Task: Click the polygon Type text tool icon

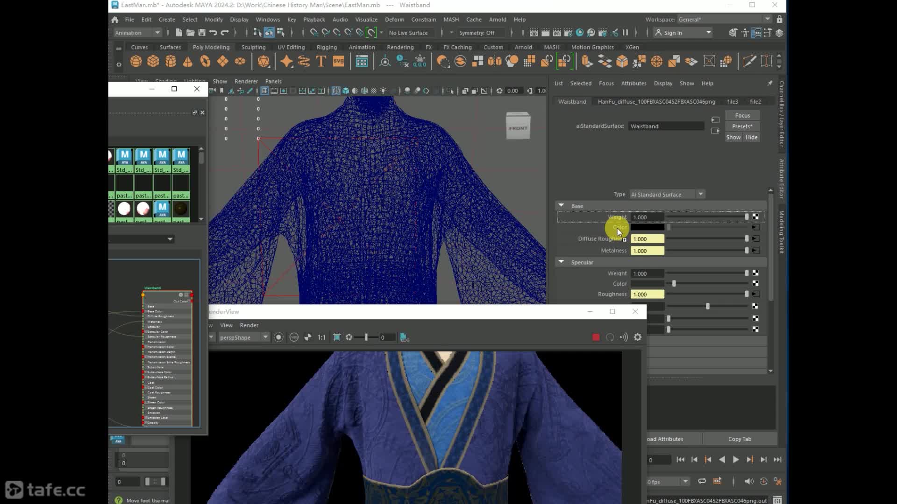Action: (321, 61)
